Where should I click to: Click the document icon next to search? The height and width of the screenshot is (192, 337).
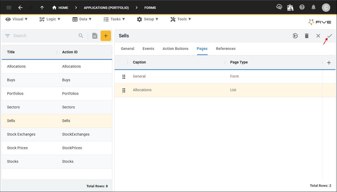coord(95,36)
